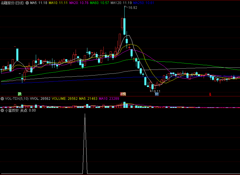Click the volume MA10: 23289 value

(x=109, y=99)
